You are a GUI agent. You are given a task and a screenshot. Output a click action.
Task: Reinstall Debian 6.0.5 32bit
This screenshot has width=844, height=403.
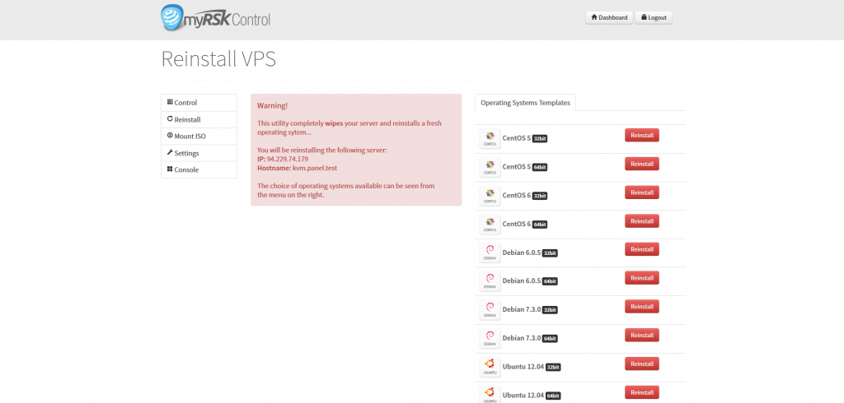tap(641, 249)
